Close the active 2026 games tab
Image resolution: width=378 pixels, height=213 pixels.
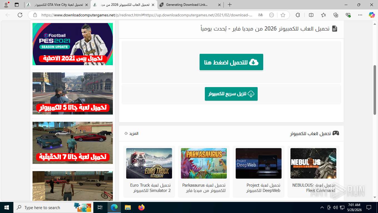point(153,5)
